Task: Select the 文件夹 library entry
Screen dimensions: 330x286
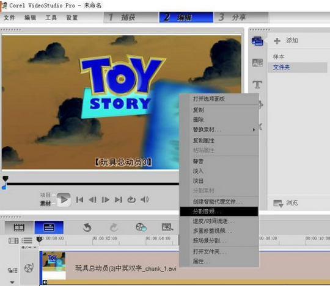Action: click(x=298, y=68)
